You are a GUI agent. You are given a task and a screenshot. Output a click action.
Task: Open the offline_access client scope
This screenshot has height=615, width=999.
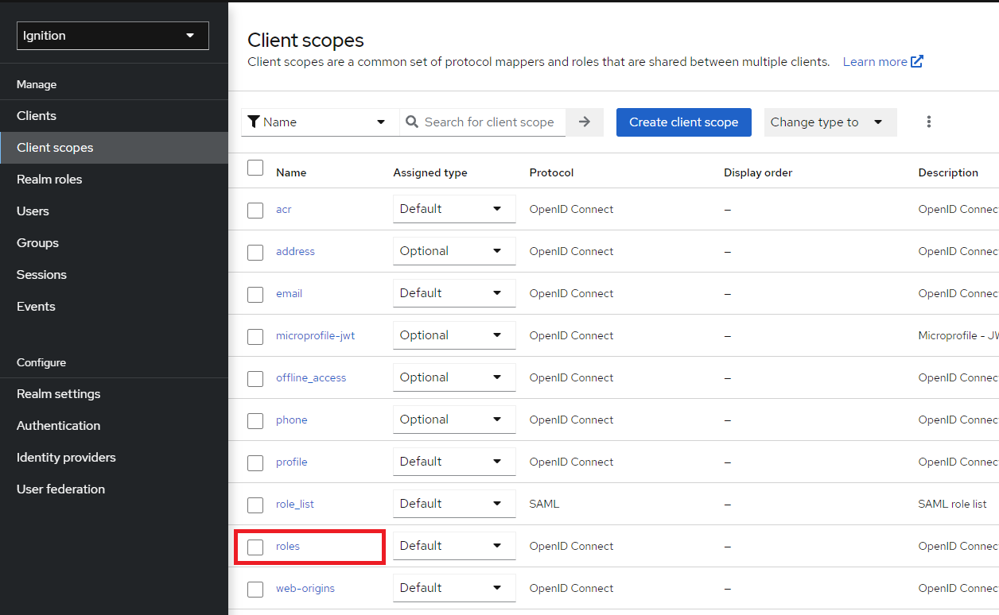(x=311, y=378)
